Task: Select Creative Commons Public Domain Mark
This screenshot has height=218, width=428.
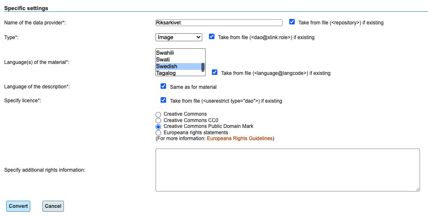Action: tap(159, 127)
